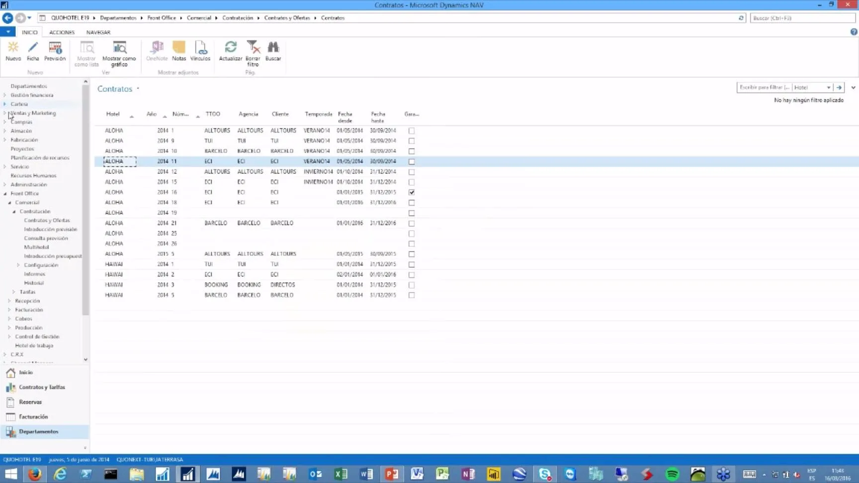Screen dimensions: 859x483
Task: Collapse the Contratación tree node
Action: pos(14,212)
